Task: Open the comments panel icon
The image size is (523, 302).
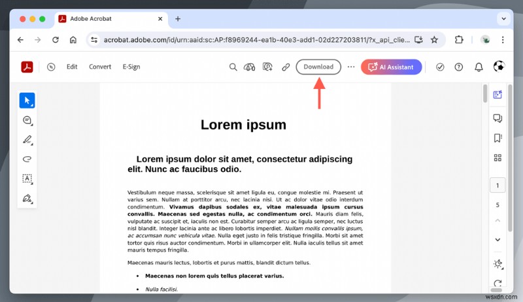Action: pyautogui.click(x=498, y=118)
